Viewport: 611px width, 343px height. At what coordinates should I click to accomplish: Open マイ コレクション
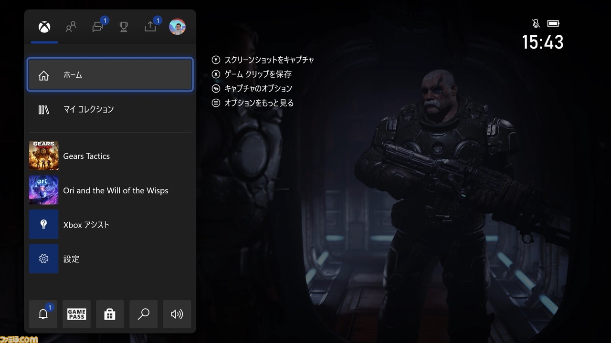point(110,109)
